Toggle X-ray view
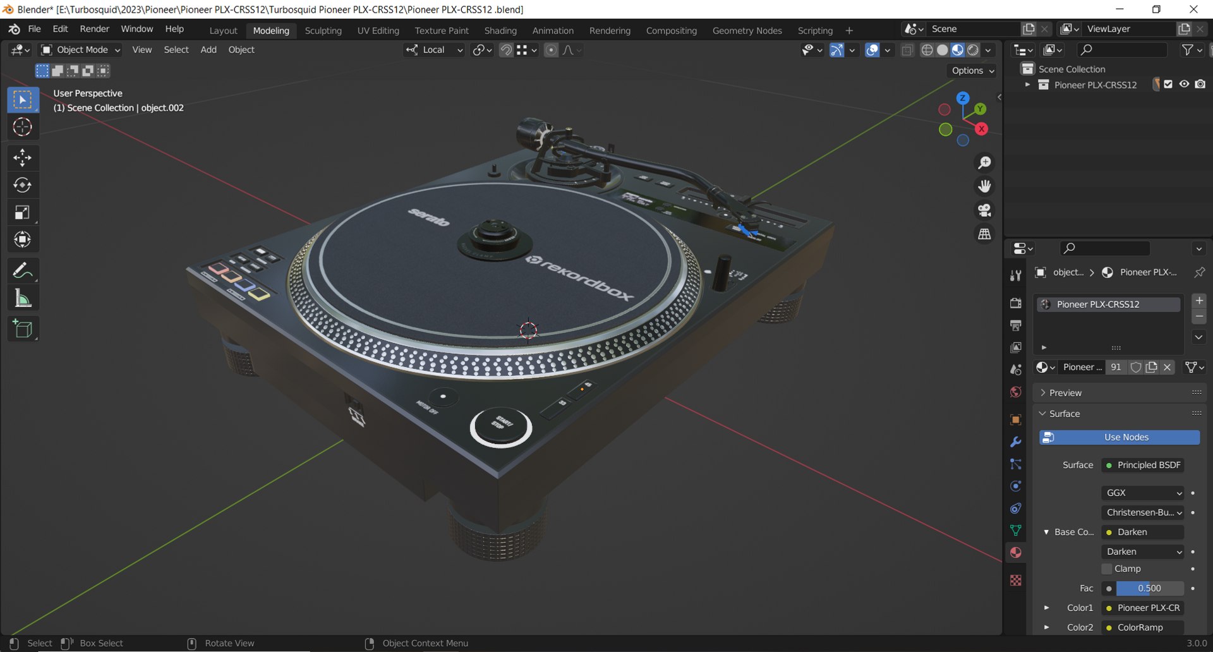1213x652 pixels. [907, 50]
